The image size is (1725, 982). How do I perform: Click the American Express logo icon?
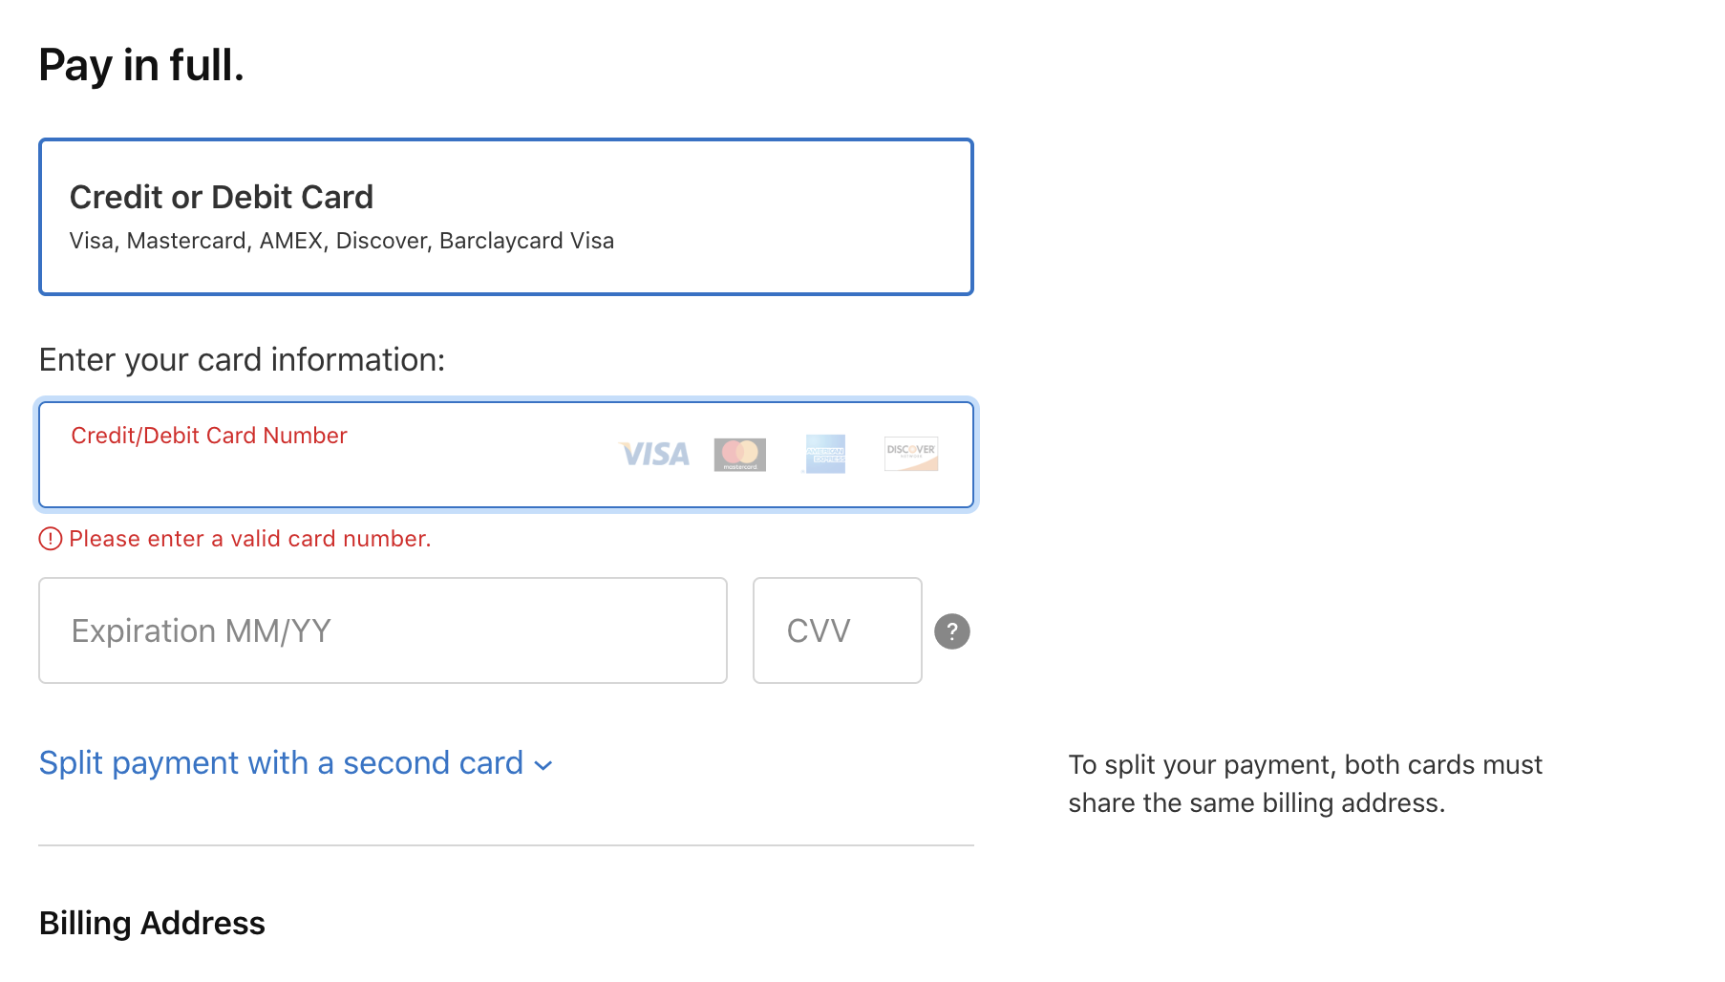click(x=825, y=454)
